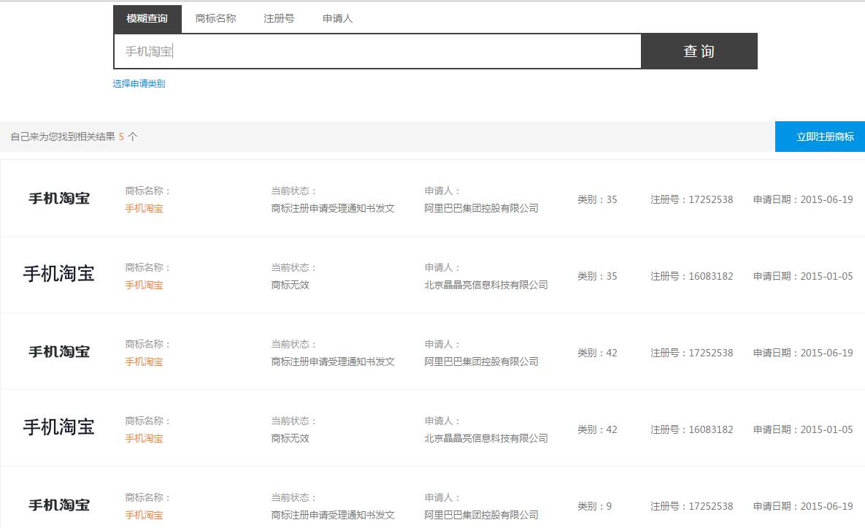Open 手机淘宝 name link in class 42 invalid row
The image size is (865, 528).
tap(144, 439)
